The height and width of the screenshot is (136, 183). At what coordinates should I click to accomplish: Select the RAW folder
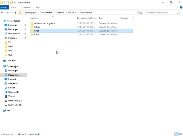point(36,35)
